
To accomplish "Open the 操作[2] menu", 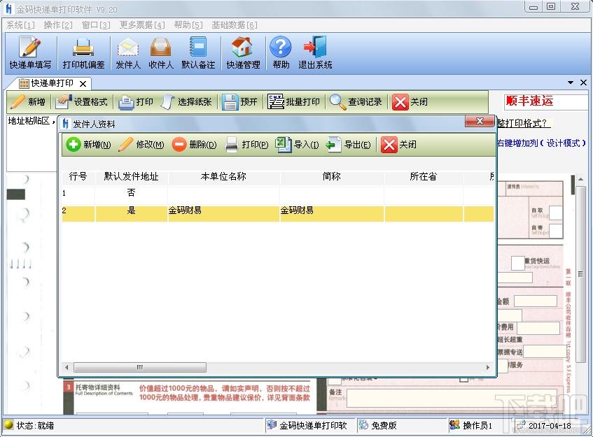I will (x=58, y=25).
